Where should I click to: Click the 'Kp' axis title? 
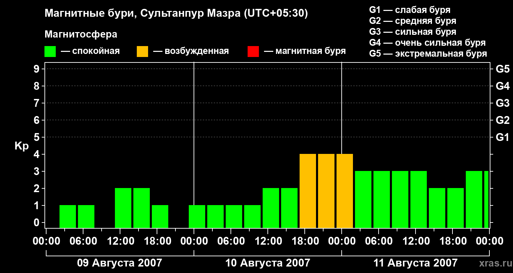point(22,146)
